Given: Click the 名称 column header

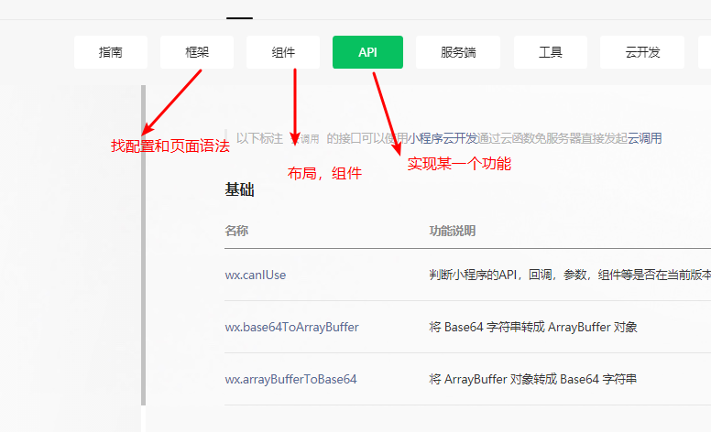Looking at the screenshot, I should [x=236, y=231].
